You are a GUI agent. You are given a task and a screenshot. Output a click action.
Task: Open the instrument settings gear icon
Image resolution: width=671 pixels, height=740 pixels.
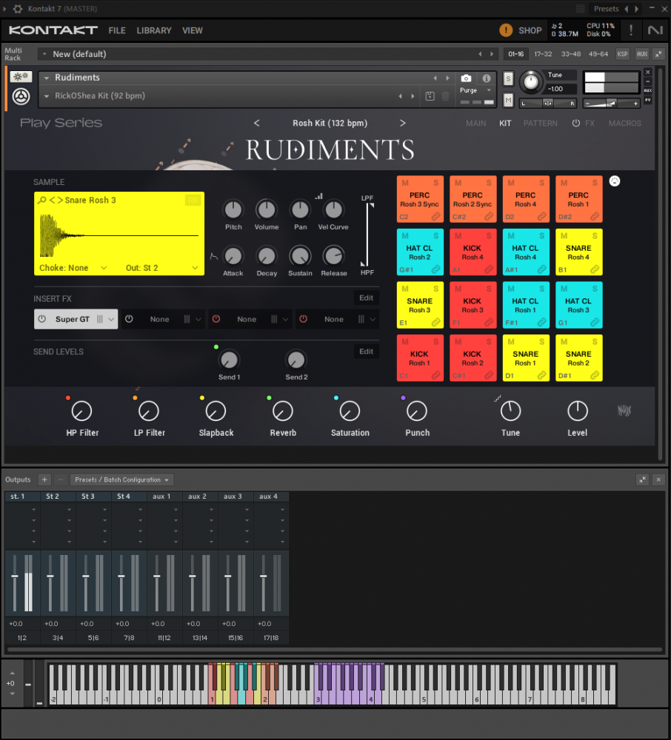(x=21, y=76)
